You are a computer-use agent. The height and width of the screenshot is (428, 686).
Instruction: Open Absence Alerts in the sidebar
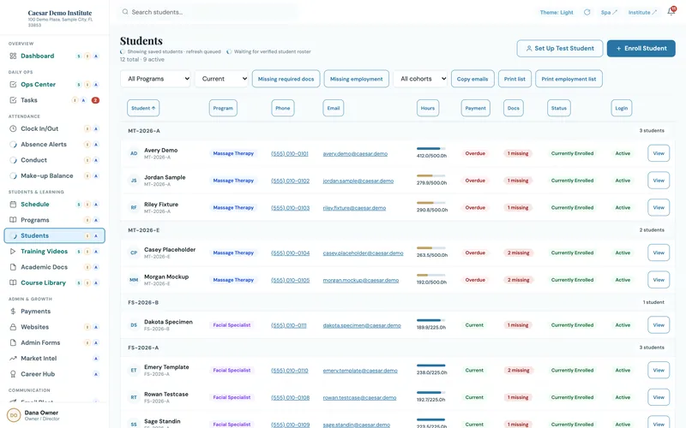click(x=54, y=144)
